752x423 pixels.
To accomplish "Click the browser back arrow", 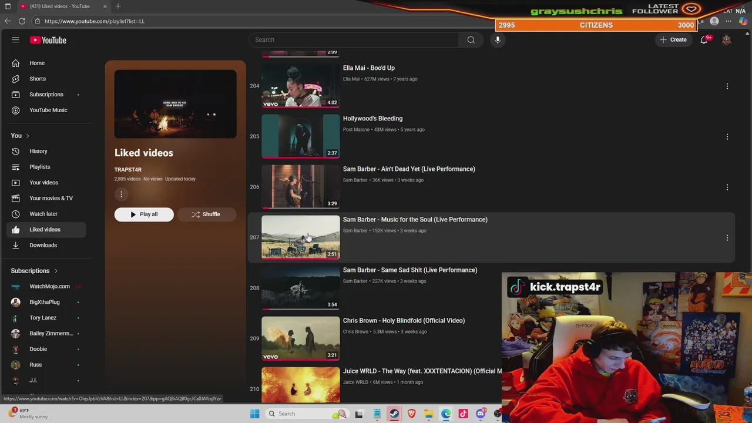I will (8, 21).
